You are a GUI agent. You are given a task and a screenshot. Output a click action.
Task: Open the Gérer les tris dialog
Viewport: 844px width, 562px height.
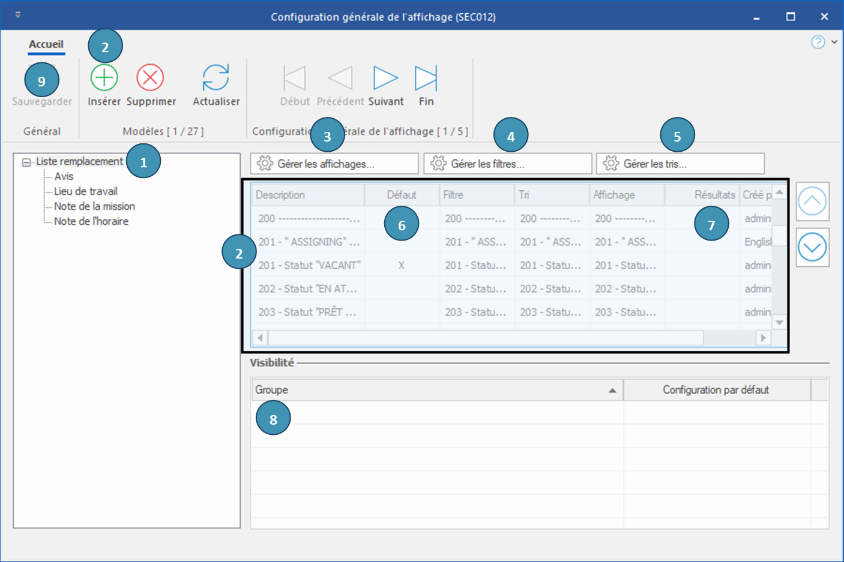(680, 164)
